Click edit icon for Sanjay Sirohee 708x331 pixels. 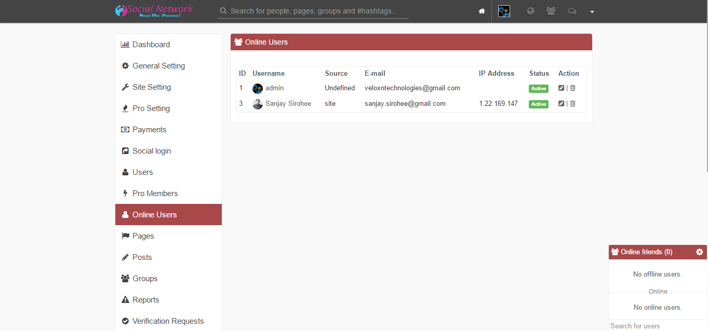[561, 104]
